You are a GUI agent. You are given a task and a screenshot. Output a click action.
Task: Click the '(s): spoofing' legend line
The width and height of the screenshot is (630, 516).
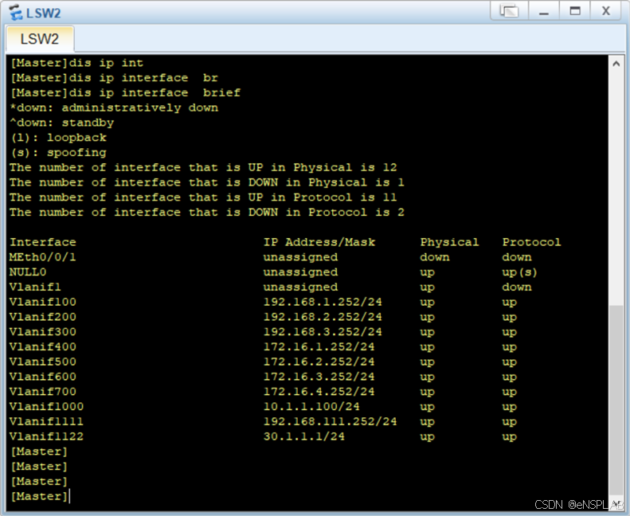pos(59,153)
